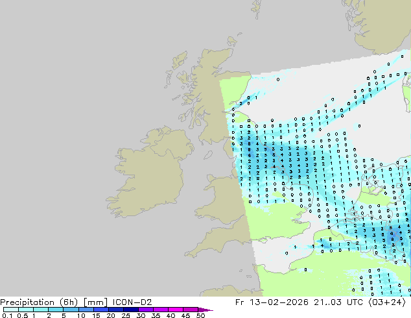Click the 5 to 10 mm legend swatch

pyautogui.click(x=71, y=310)
